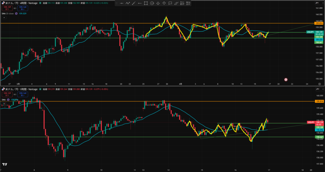Click the TradingView logo at bottom left
The image size is (325, 172).
click(x=4, y=164)
